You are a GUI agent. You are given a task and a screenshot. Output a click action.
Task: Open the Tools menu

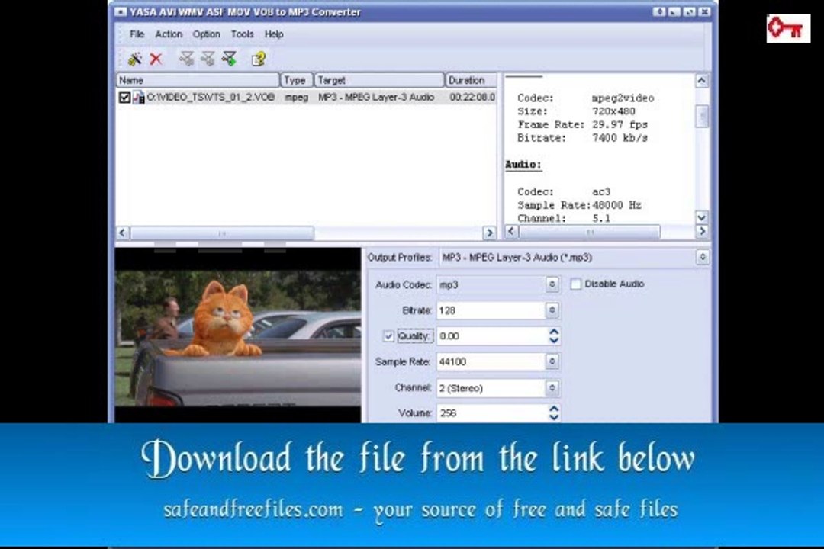point(243,34)
